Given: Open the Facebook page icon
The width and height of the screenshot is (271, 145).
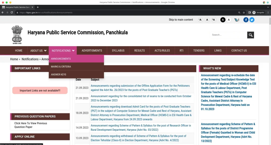Looking at the screenshot, I should point(246,20).
